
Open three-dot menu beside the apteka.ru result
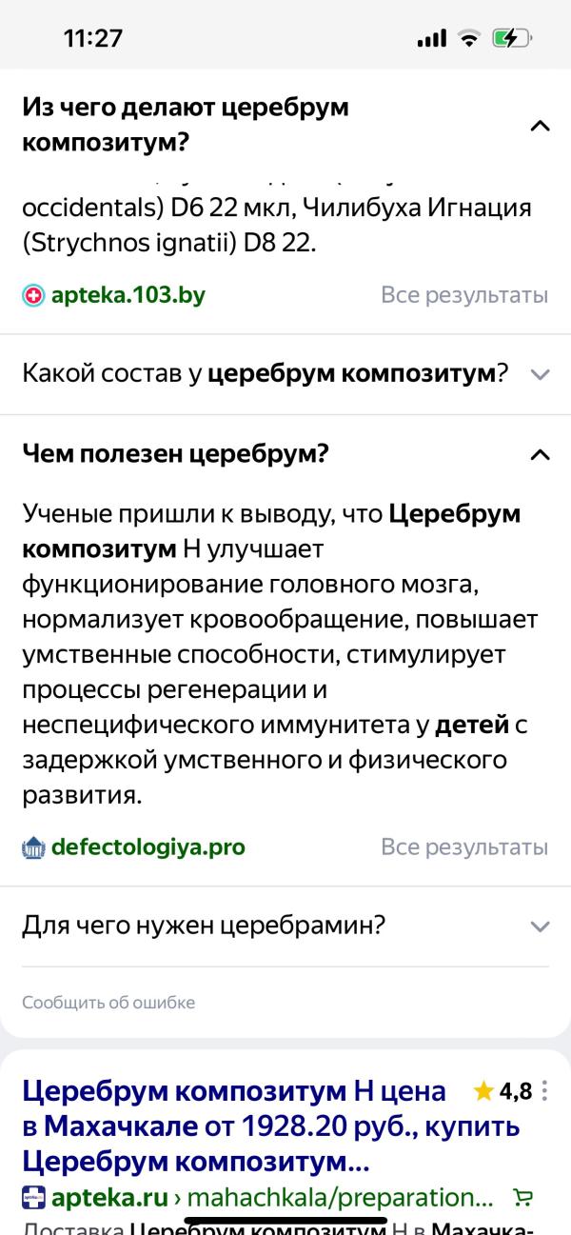click(544, 1090)
